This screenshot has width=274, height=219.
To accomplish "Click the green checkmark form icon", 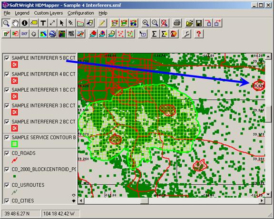I will coord(6,34).
